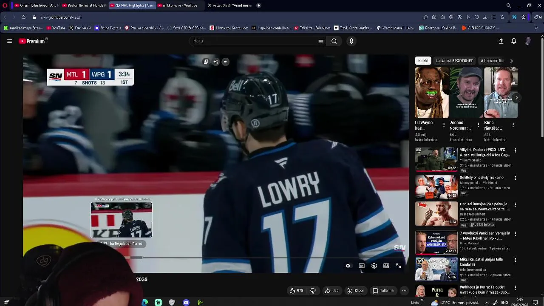Image resolution: width=544 pixels, height=306 pixels.
Task: Enter fullscreen mode in player
Action: (x=399, y=266)
